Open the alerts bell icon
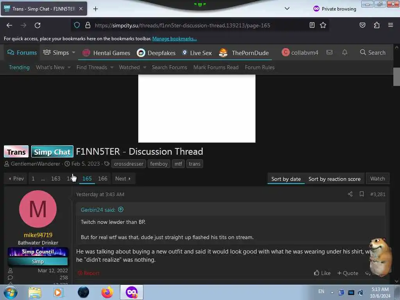400x300 pixels. point(345,52)
